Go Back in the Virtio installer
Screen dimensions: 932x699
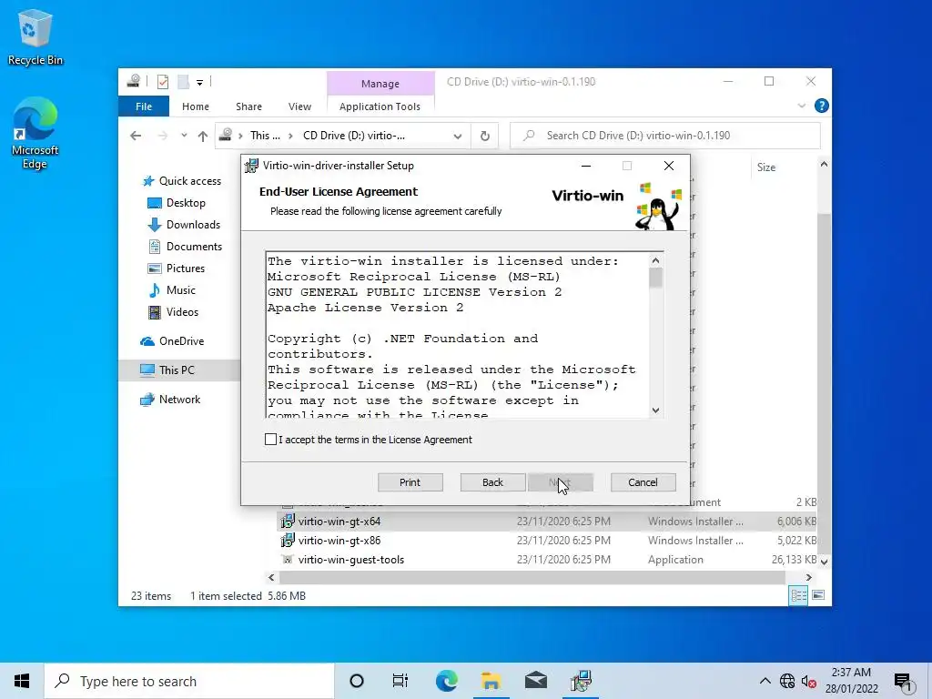(x=492, y=482)
